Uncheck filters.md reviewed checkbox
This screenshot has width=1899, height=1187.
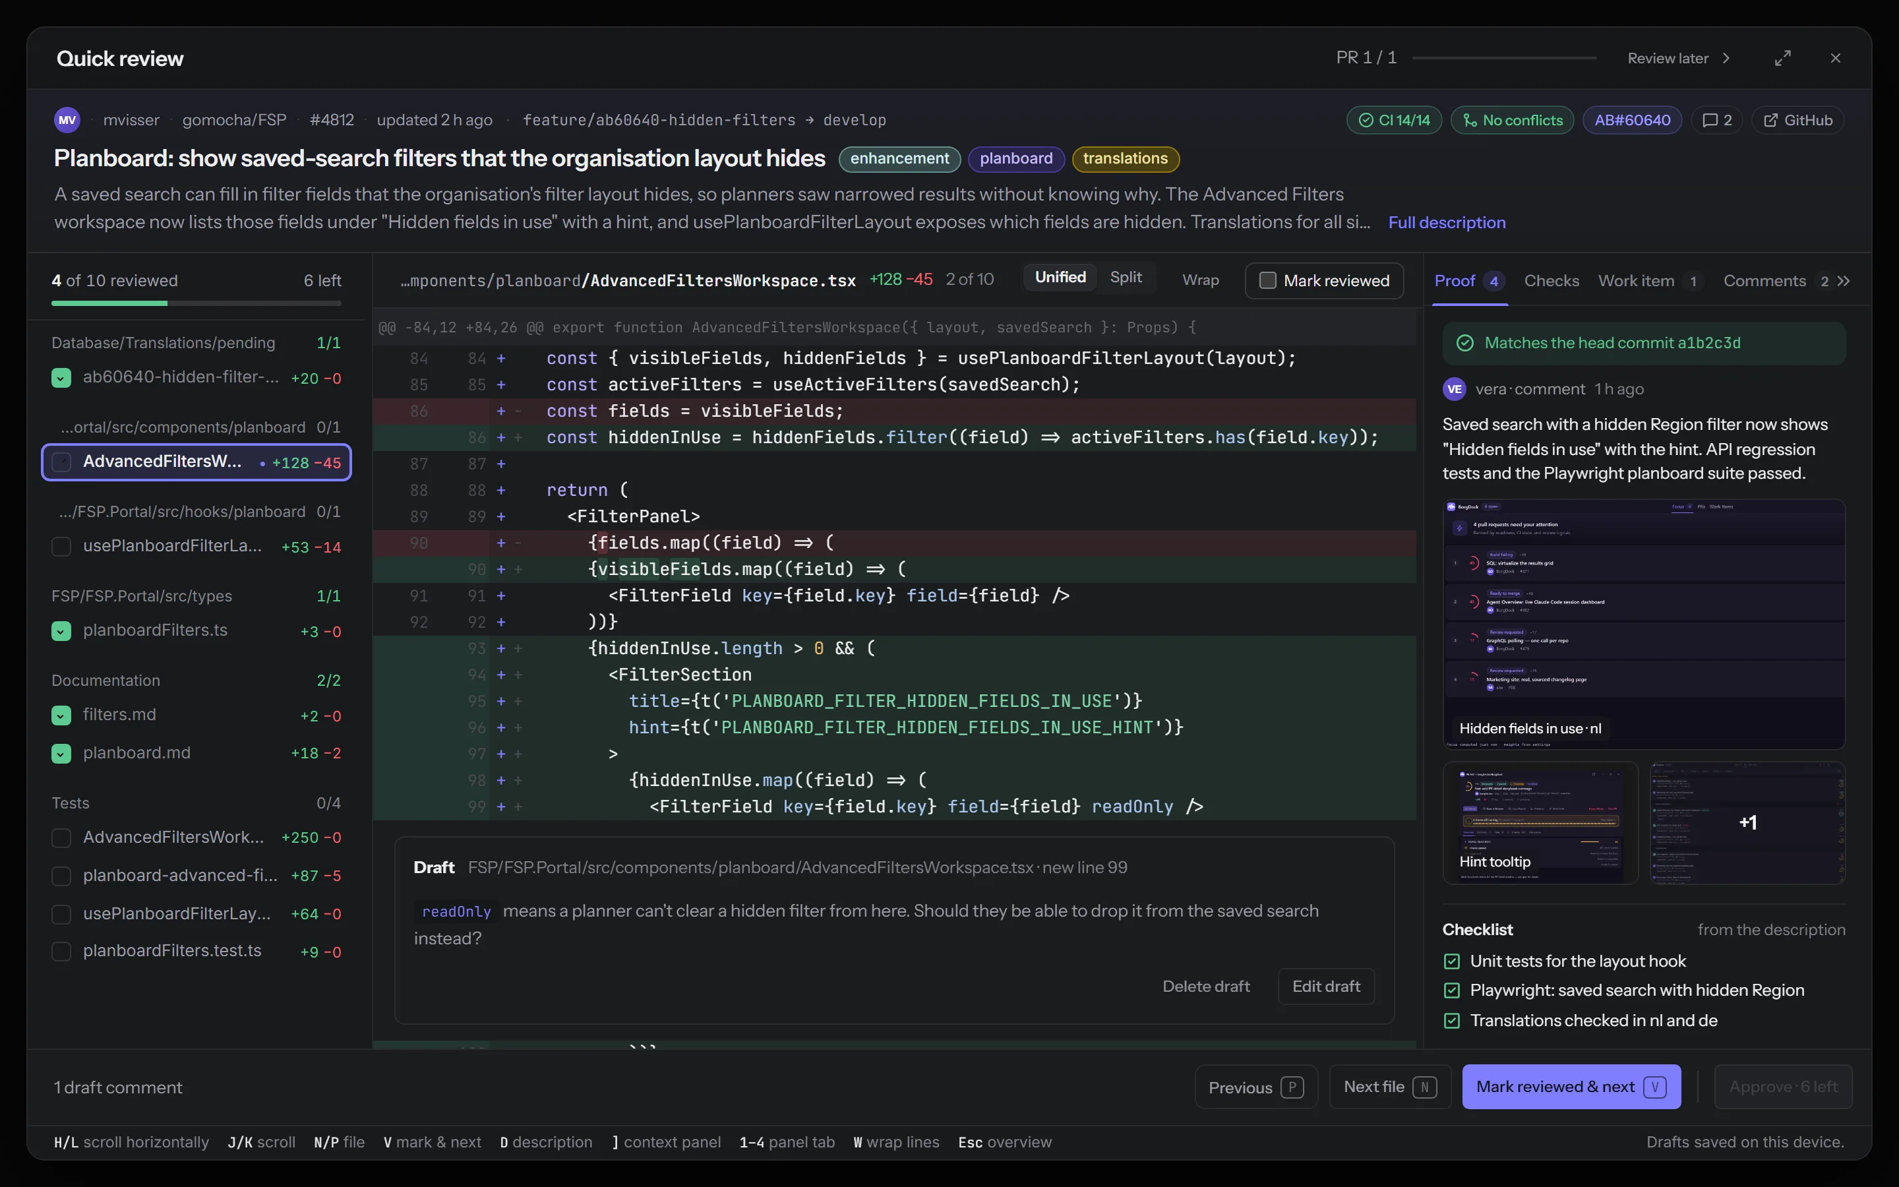click(61, 715)
